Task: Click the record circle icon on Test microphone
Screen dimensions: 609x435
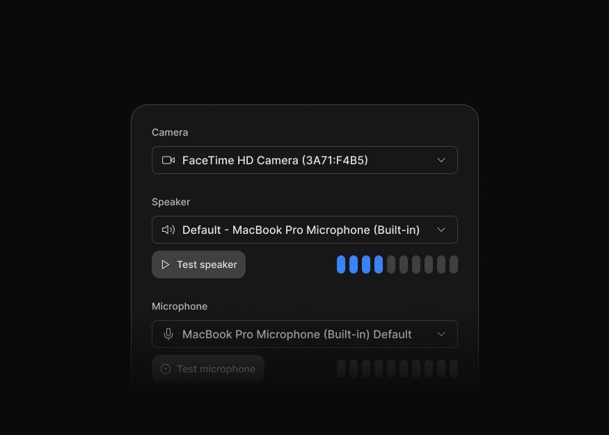Action: 166,369
